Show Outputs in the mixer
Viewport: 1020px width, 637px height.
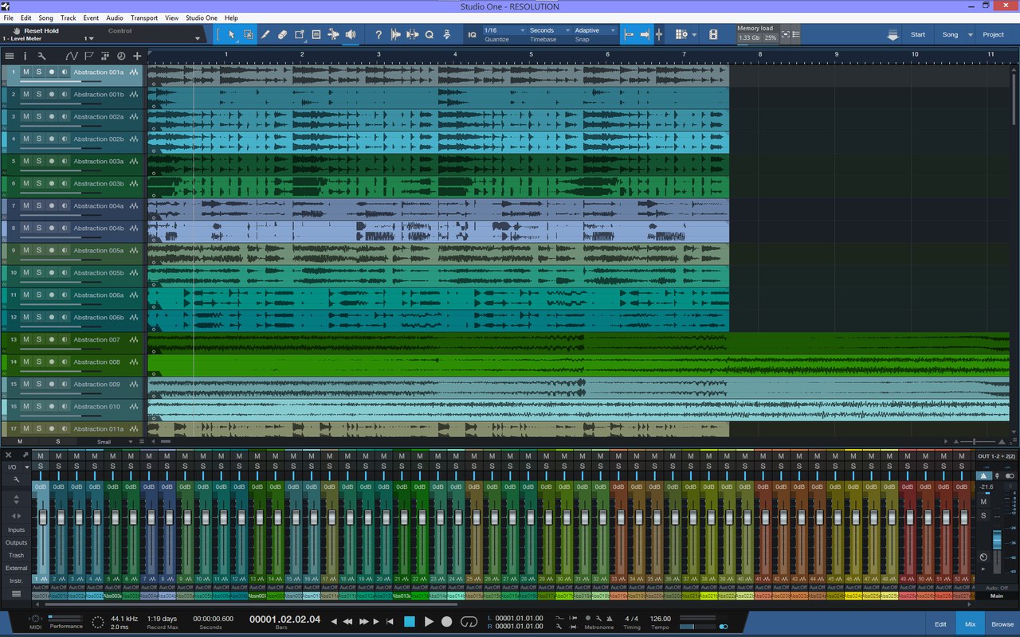click(16, 542)
